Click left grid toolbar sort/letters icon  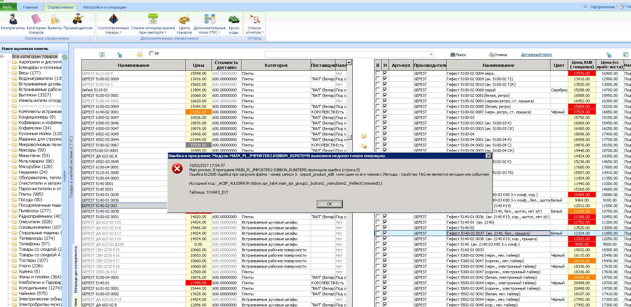pos(120,54)
